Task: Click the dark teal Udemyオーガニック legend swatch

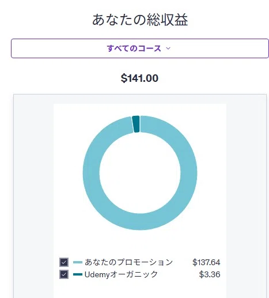Action: coord(78,274)
